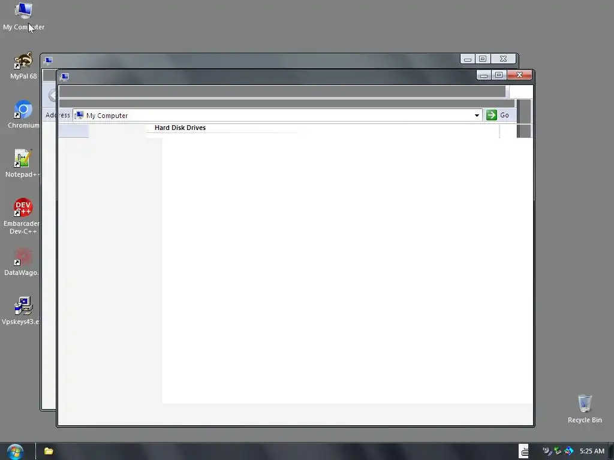Launch the MyPal 68 browser shortcut

coord(23,66)
